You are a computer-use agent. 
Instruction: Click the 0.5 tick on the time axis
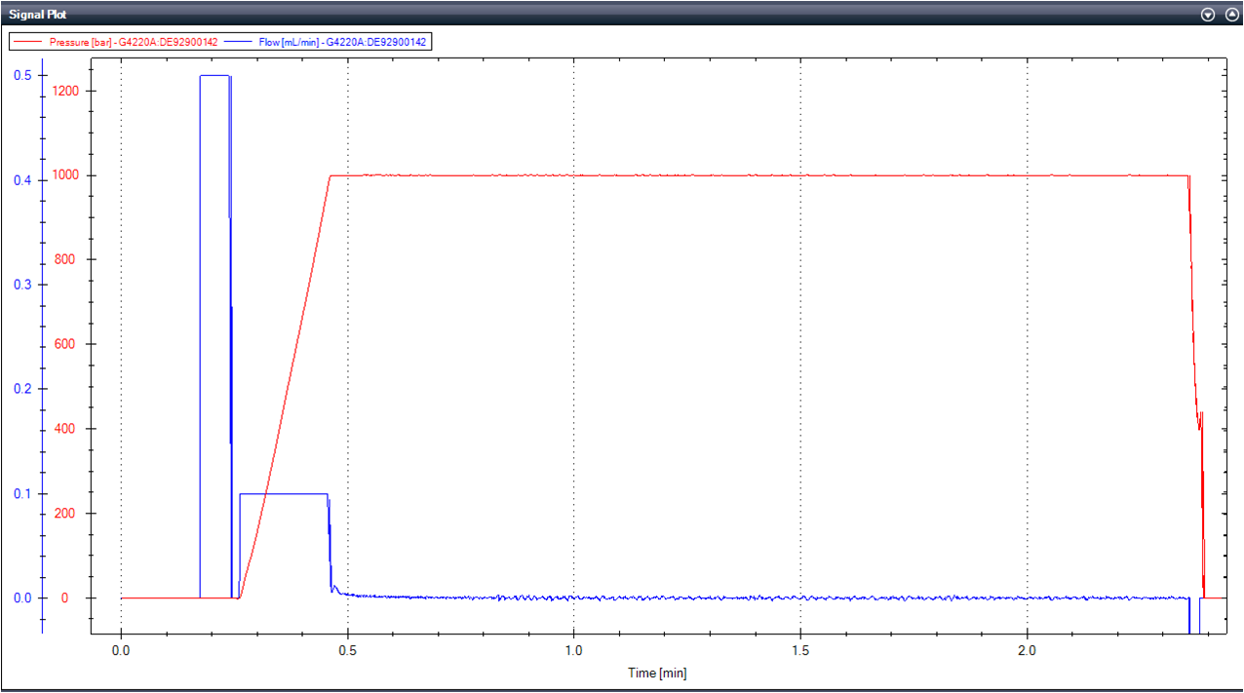click(x=347, y=649)
